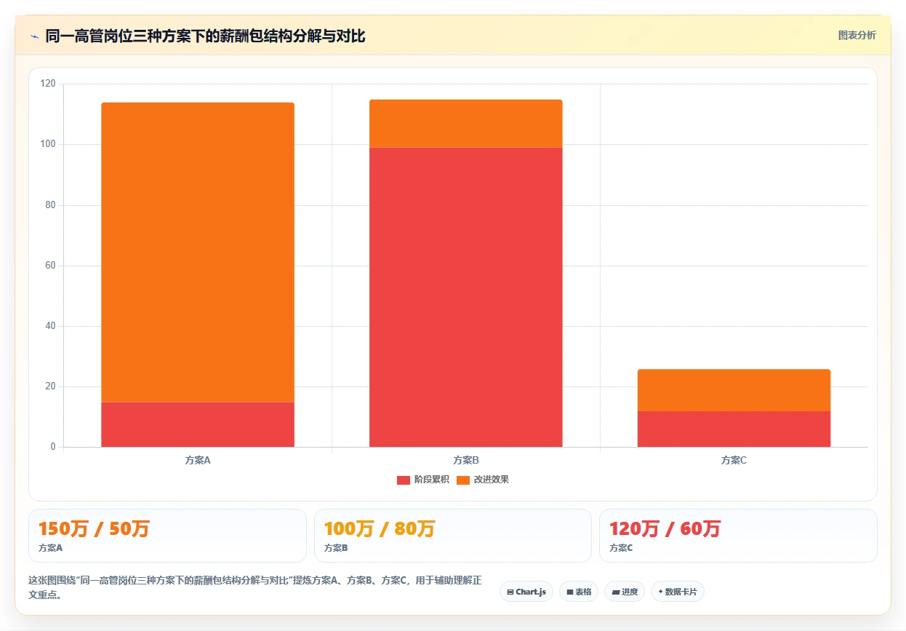The image size is (906, 631).
Task: Toggle the 改进效果 legend orange swatch
Action: click(463, 480)
